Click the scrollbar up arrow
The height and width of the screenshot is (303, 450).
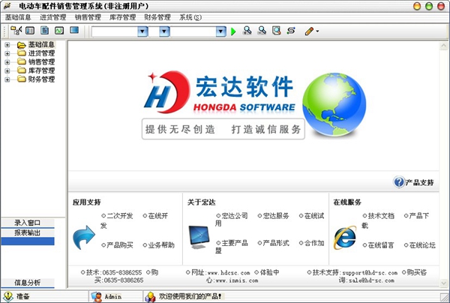444,46
